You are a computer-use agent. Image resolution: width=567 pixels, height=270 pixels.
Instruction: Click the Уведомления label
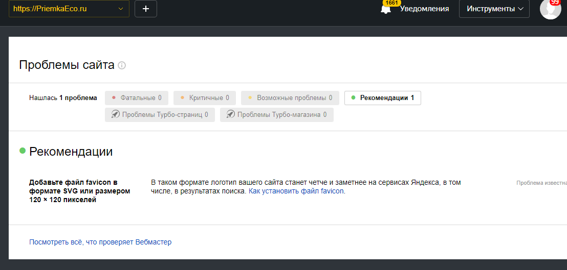[x=424, y=9]
